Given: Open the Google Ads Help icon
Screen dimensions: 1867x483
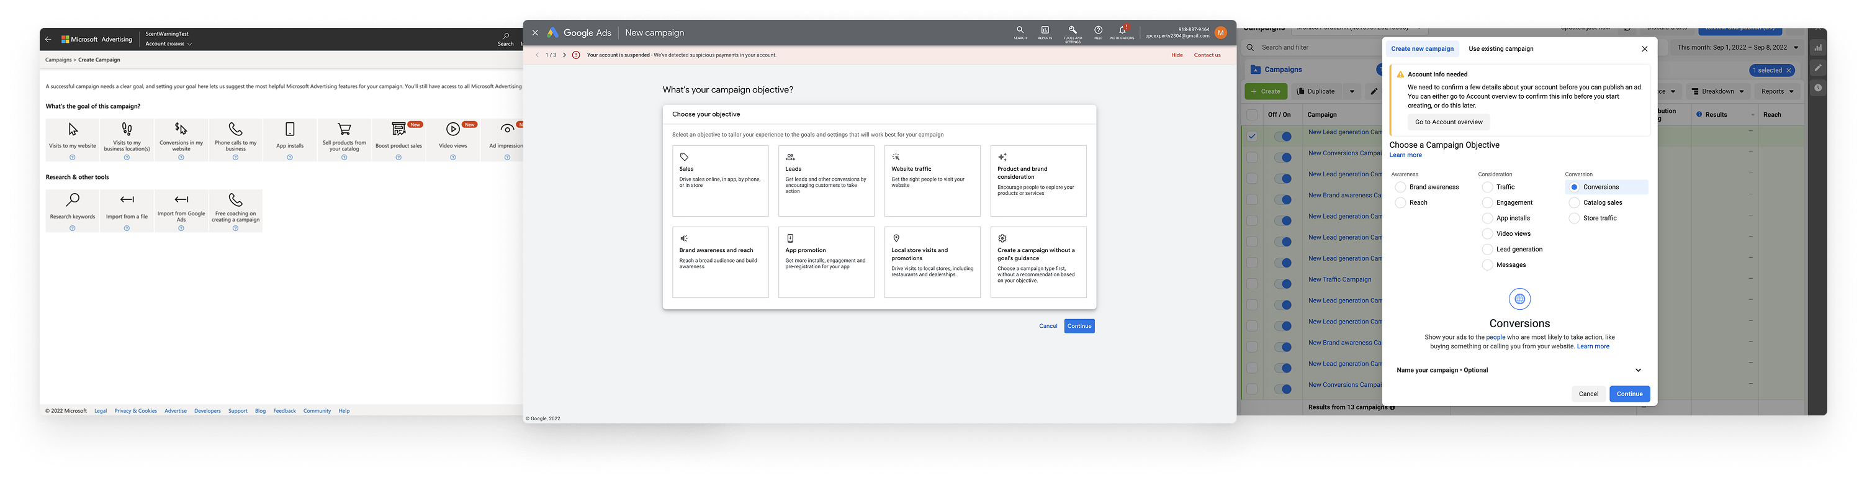Looking at the screenshot, I should click(1098, 33).
